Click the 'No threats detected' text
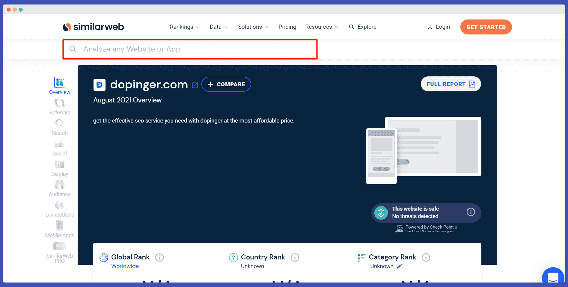568x287 pixels. (415, 216)
